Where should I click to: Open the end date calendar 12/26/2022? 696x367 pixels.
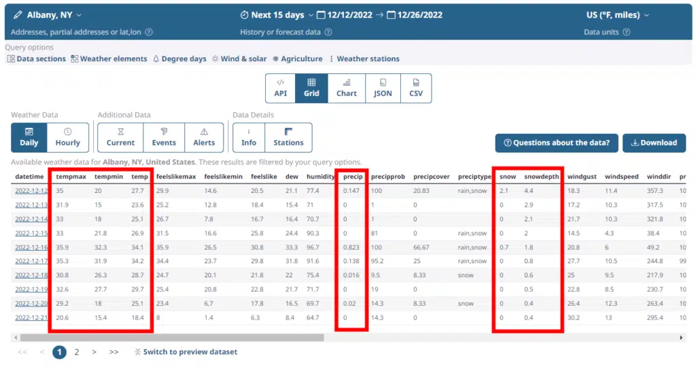(415, 15)
